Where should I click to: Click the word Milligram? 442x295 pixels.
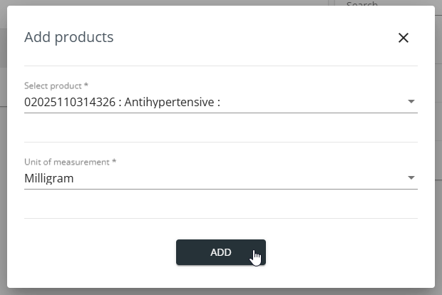pyautogui.click(x=49, y=178)
